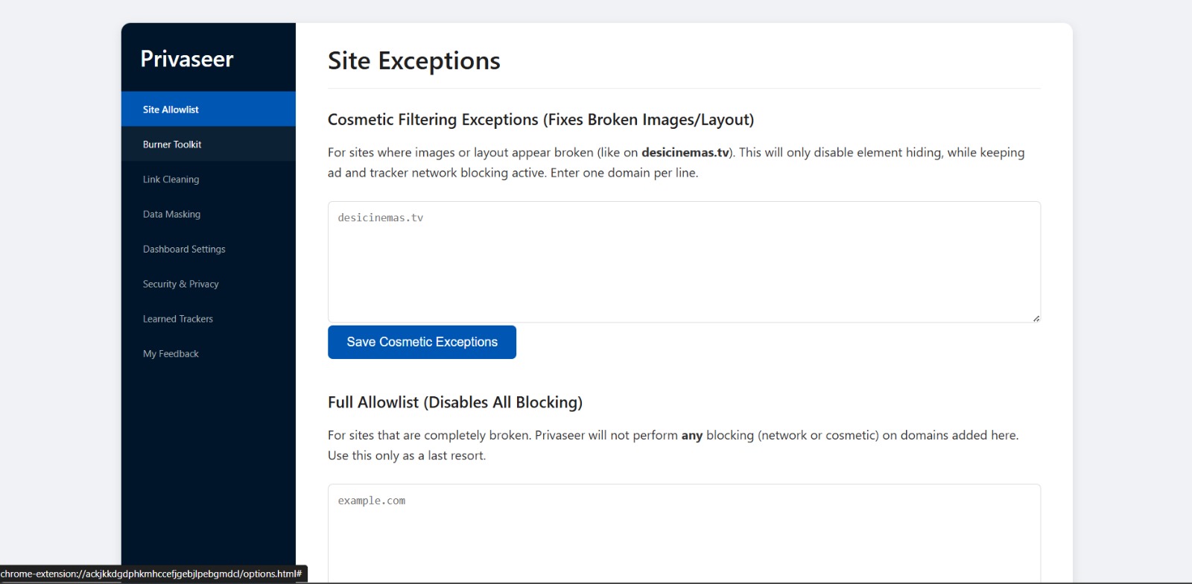Click the bold word "any" in the allowlist description
This screenshot has width=1192, height=584.
point(691,436)
